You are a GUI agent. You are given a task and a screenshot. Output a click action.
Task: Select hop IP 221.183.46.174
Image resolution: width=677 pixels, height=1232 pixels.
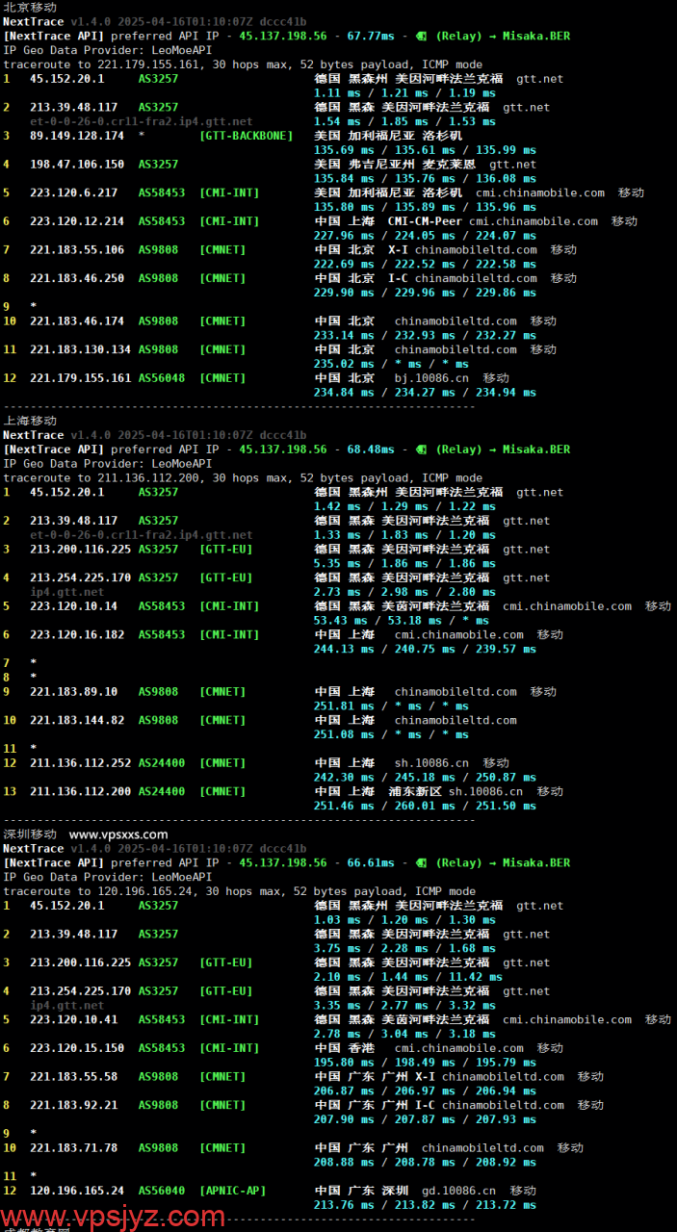point(77,321)
